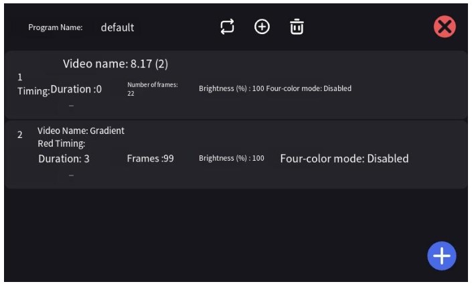
Task: Click the brightness value in the first entry
Action: pyautogui.click(x=232, y=88)
